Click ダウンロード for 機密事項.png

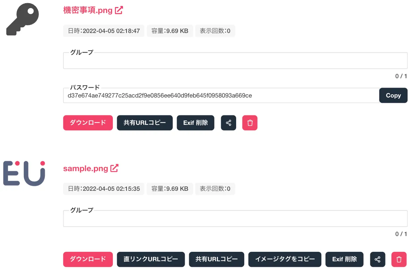pos(88,123)
